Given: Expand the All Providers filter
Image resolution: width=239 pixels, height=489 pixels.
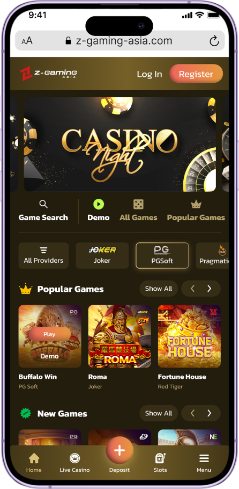Looking at the screenshot, I should tap(43, 255).
